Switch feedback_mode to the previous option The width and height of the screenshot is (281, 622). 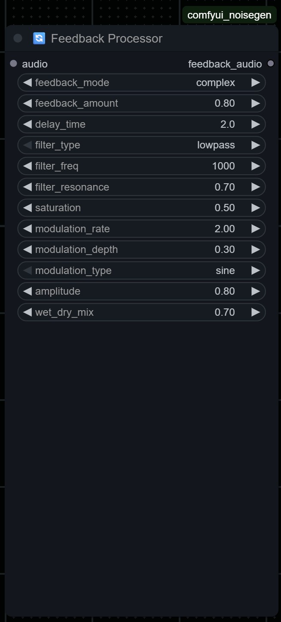[x=27, y=83]
